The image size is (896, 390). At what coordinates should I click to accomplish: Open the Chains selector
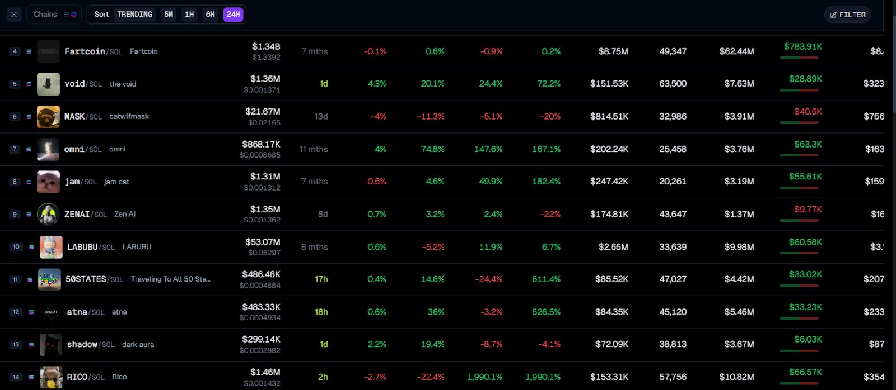(54, 15)
